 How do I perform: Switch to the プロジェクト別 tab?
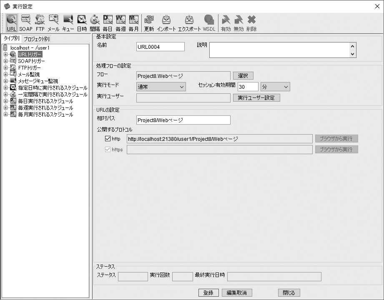pyautogui.click(x=37, y=39)
